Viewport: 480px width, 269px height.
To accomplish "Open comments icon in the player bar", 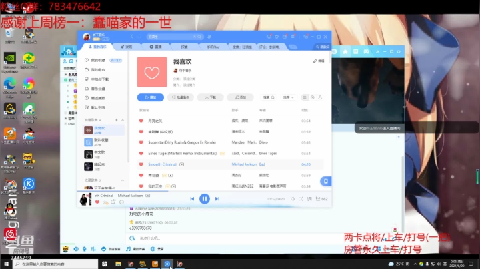I will (x=113, y=202).
